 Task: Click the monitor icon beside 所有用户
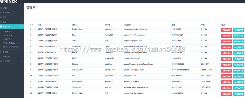(4, 32)
